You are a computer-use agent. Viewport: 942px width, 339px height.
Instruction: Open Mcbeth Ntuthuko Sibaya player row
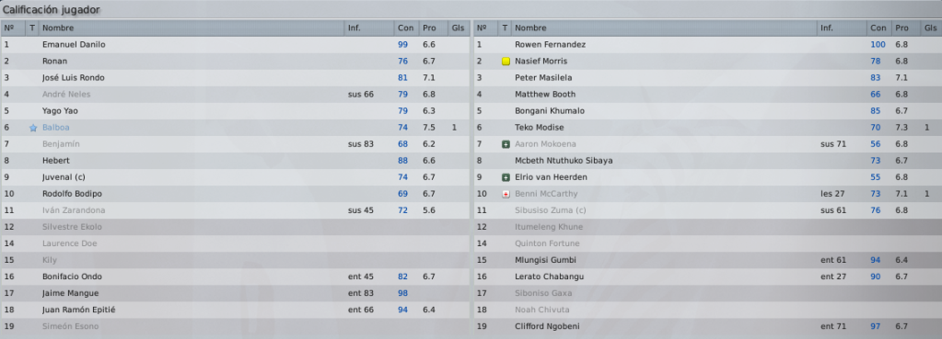point(706,161)
